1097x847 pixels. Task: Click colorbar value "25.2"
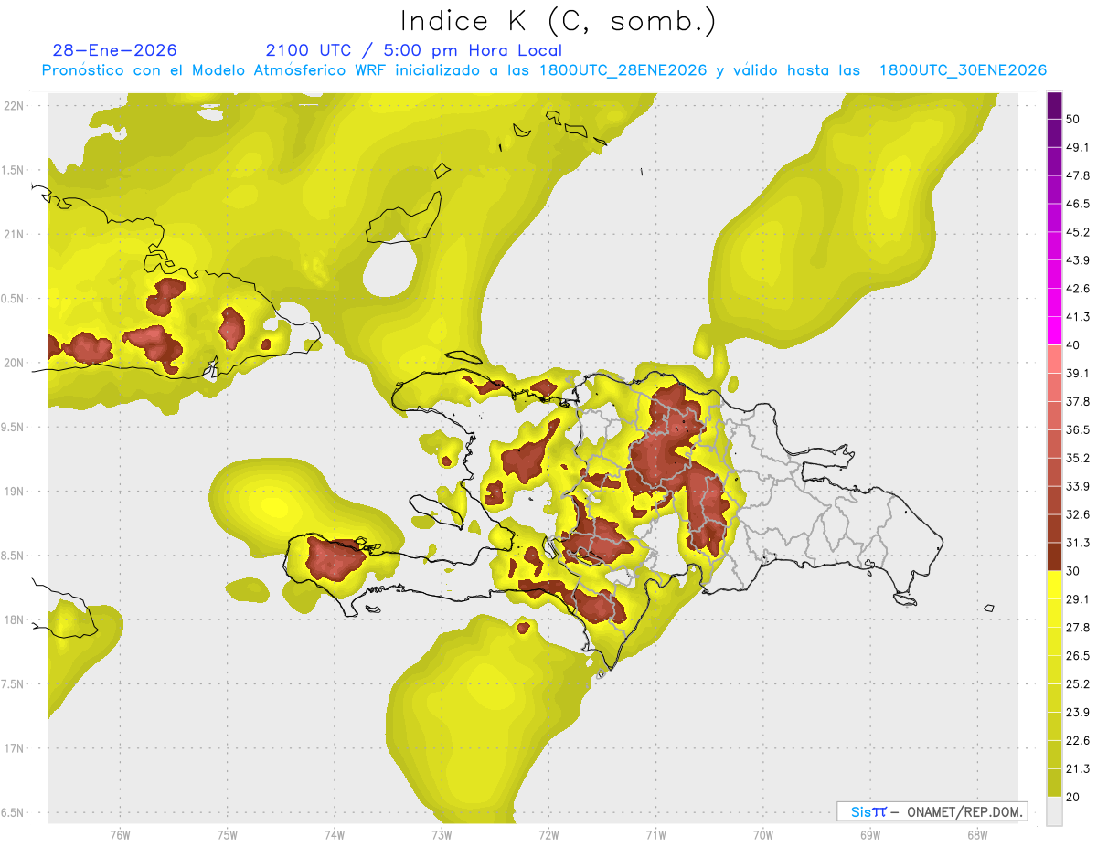pos(1078,684)
